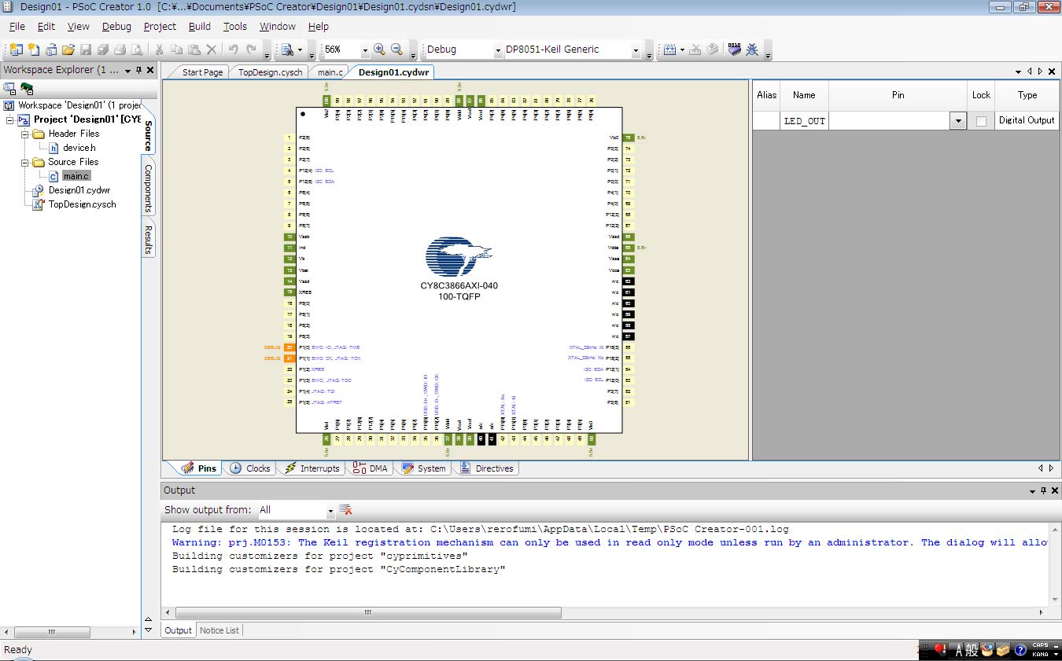Viewport: 1062px width, 661px height.
Task: Click the LED_OUT name cell
Action: (x=805, y=121)
